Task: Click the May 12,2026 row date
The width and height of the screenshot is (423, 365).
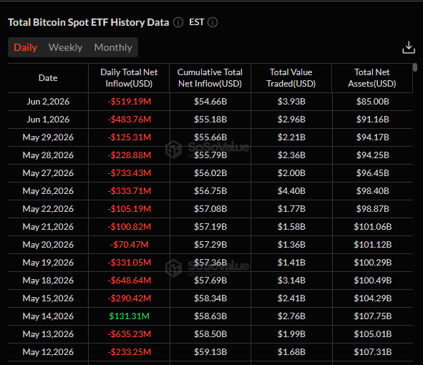Action: [48, 352]
